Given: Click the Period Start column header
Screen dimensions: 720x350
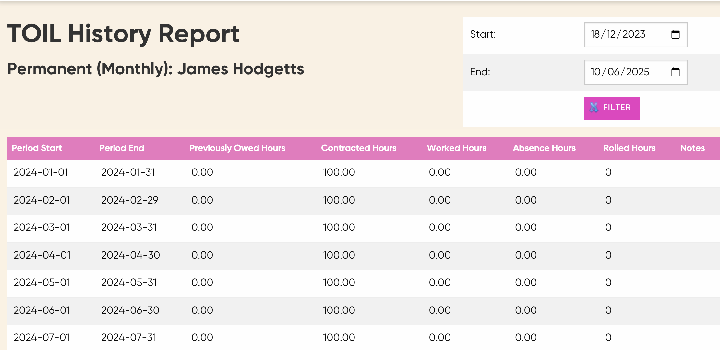Looking at the screenshot, I should (x=37, y=148).
